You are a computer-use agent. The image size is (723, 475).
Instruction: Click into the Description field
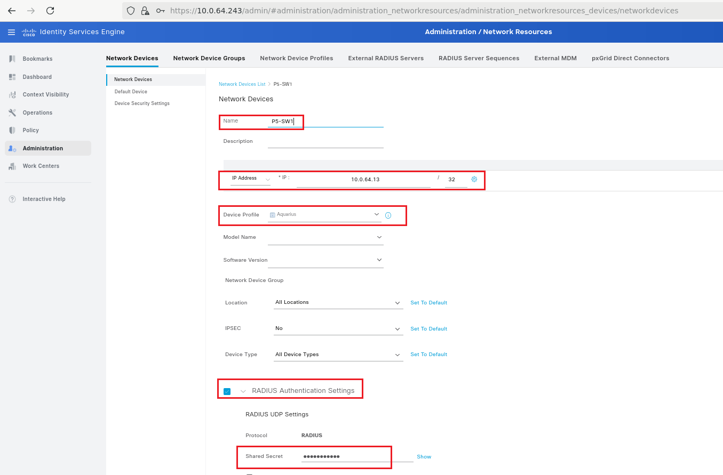[x=325, y=142]
